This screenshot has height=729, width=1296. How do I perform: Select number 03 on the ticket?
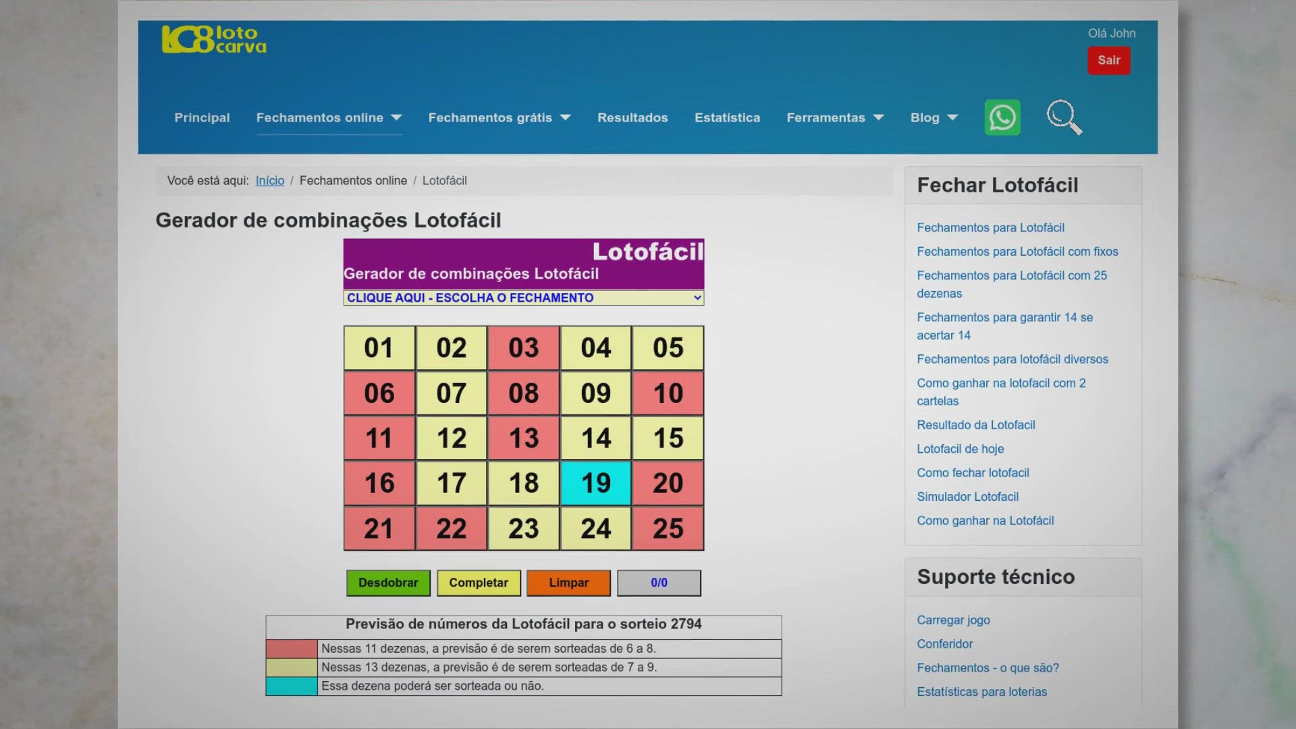point(523,348)
